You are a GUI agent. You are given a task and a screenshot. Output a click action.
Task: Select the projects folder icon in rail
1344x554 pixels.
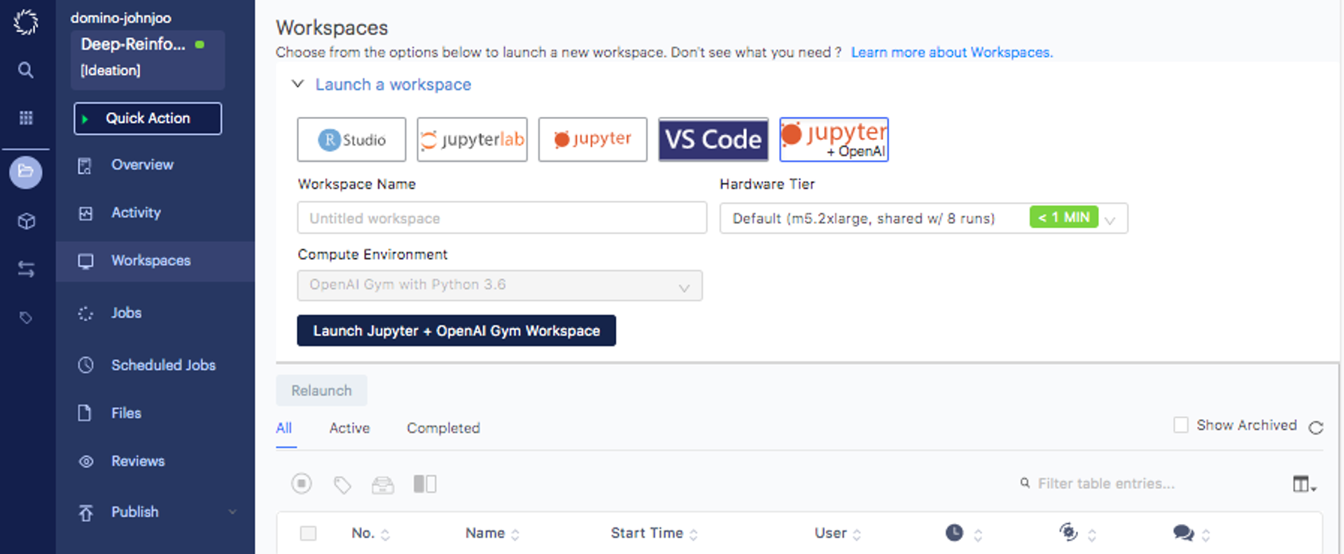(x=26, y=171)
